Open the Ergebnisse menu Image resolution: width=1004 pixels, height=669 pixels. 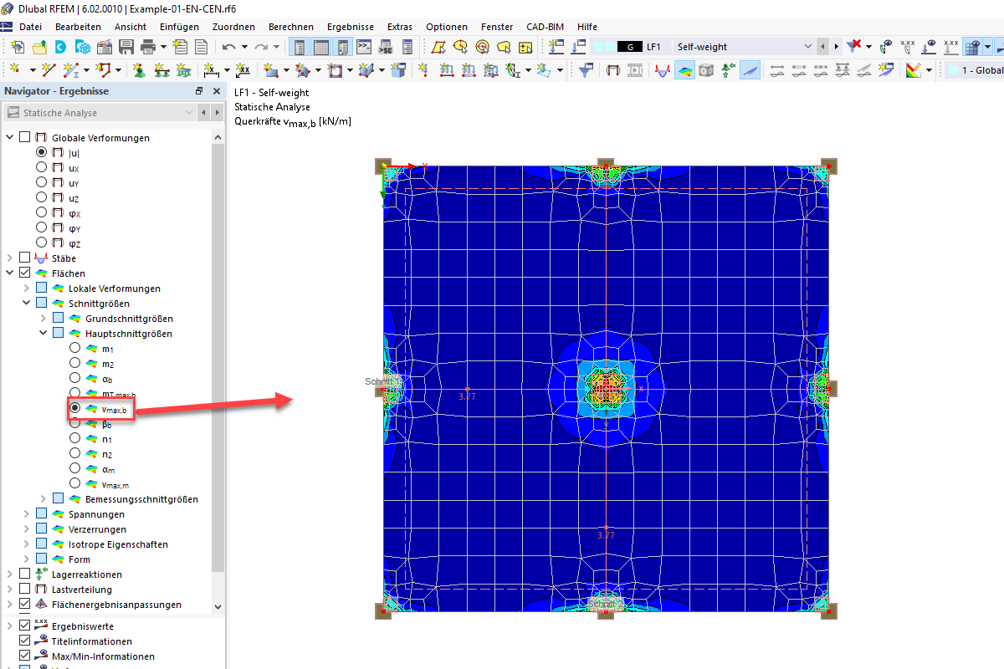click(x=351, y=27)
